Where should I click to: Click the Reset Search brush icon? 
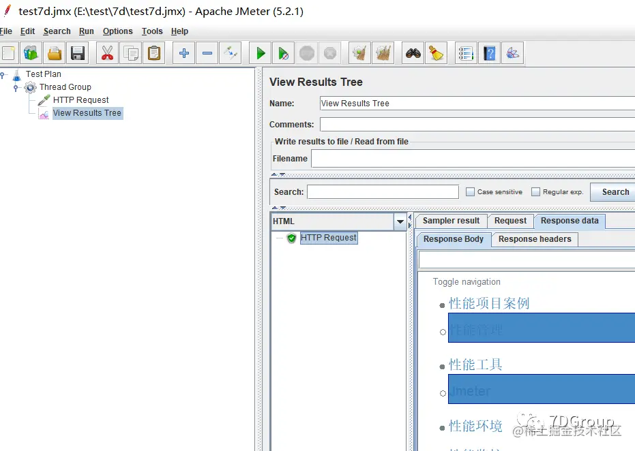(436, 53)
